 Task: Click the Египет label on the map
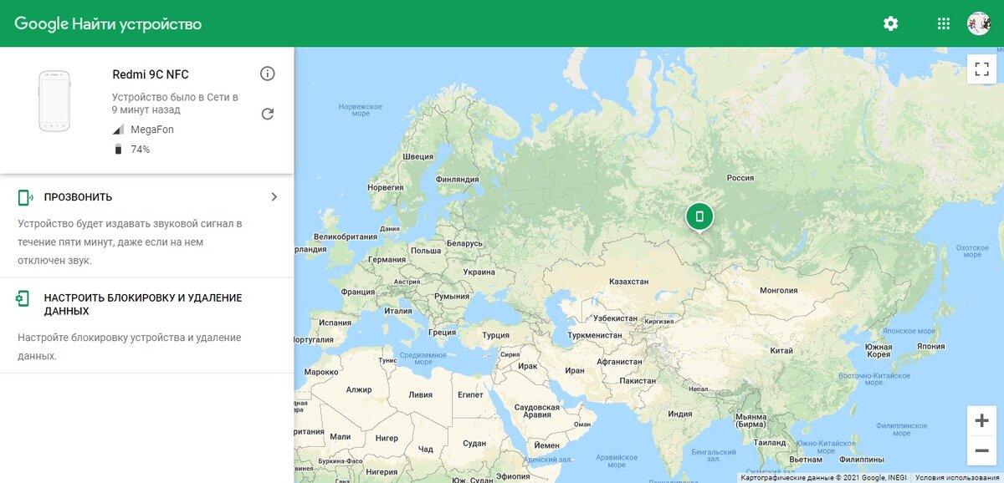tap(470, 394)
